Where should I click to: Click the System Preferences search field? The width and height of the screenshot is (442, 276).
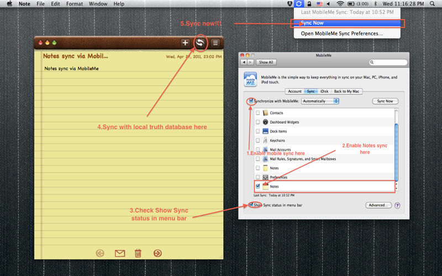tap(388, 62)
